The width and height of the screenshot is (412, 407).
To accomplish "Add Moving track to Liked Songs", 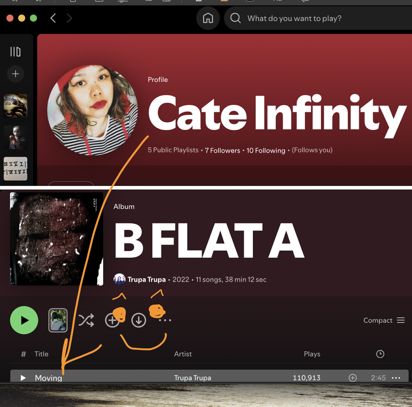I will pos(352,378).
